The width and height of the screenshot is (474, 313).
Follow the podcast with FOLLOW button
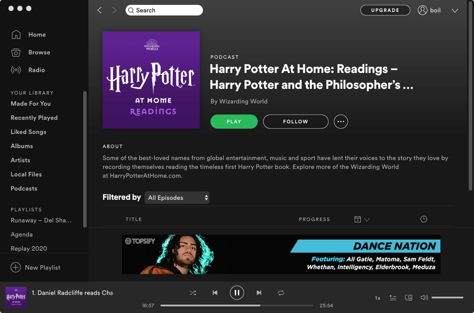pos(296,122)
